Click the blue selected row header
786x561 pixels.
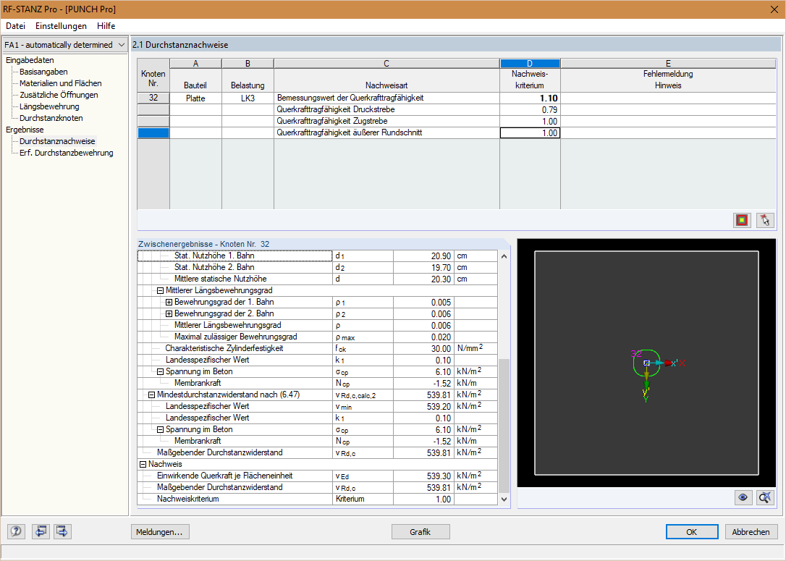[153, 133]
